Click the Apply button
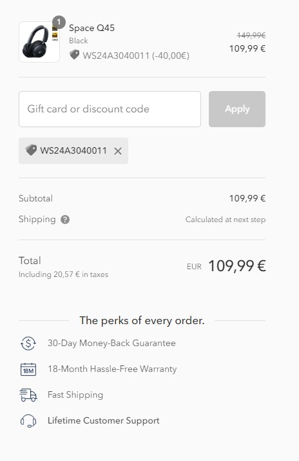The width and height of the screenshot is (299, 461). (237, 109)
